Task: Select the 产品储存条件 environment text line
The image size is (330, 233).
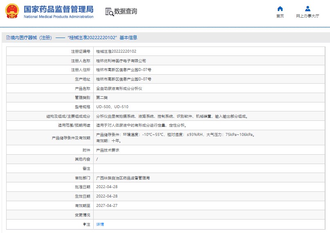Action: click(x=176, y=135)
